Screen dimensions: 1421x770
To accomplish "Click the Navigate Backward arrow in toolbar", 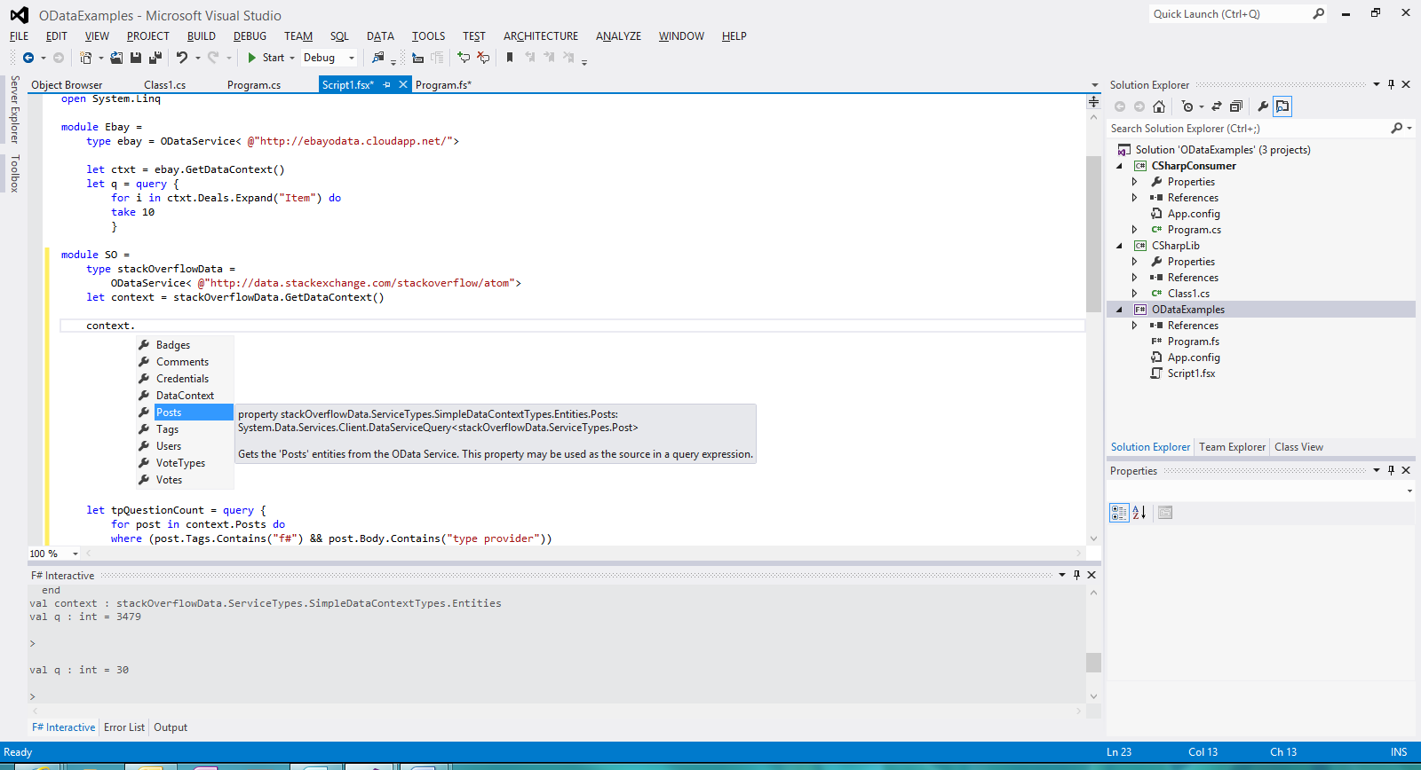I will pyautogui.click(x=28, y=58).
